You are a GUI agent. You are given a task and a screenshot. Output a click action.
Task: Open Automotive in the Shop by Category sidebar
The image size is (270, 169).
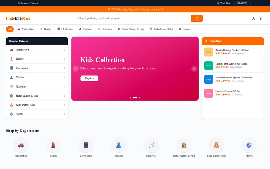tap(37, 50)
